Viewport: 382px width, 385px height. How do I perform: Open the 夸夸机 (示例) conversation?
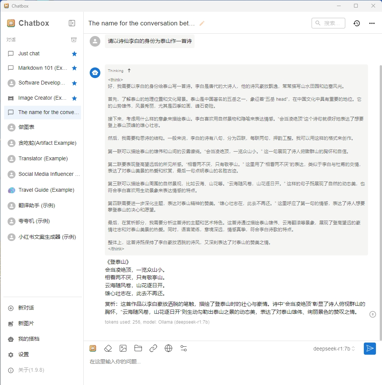(42, 221)
